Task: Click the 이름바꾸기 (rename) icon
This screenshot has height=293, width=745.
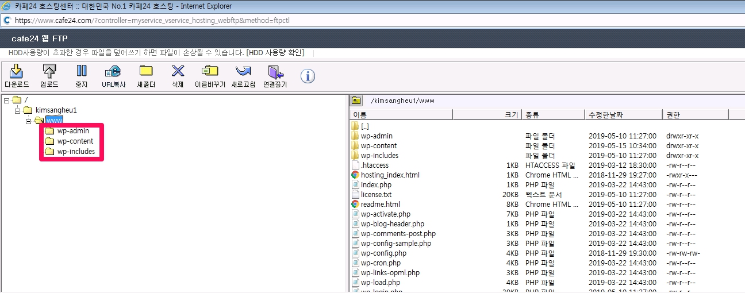Action: coord(210,72)
